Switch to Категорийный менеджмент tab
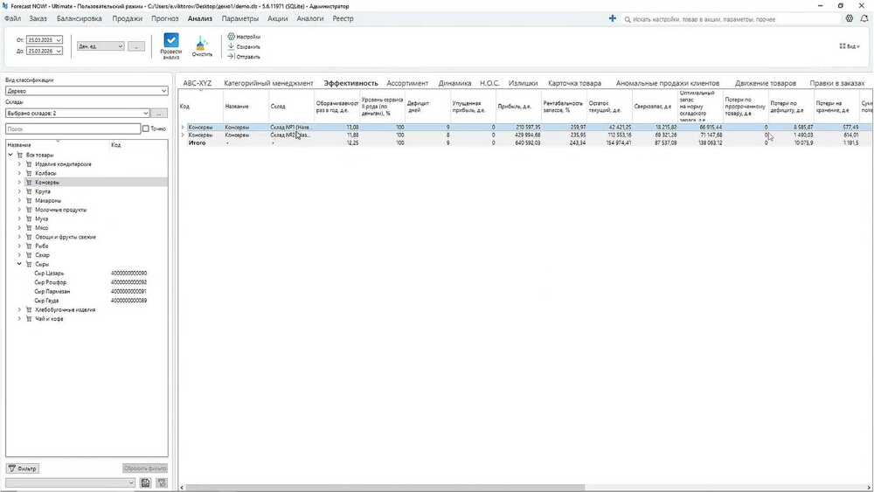 coord(268,83)
